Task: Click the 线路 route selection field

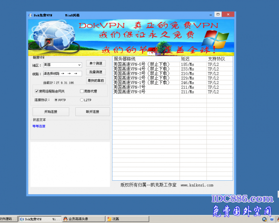Action: click(x=62, y=73)
